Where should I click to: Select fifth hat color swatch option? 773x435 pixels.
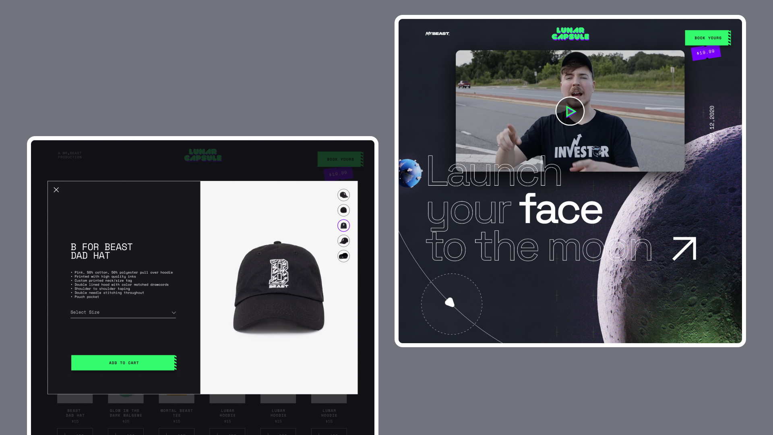click(343, 257)
